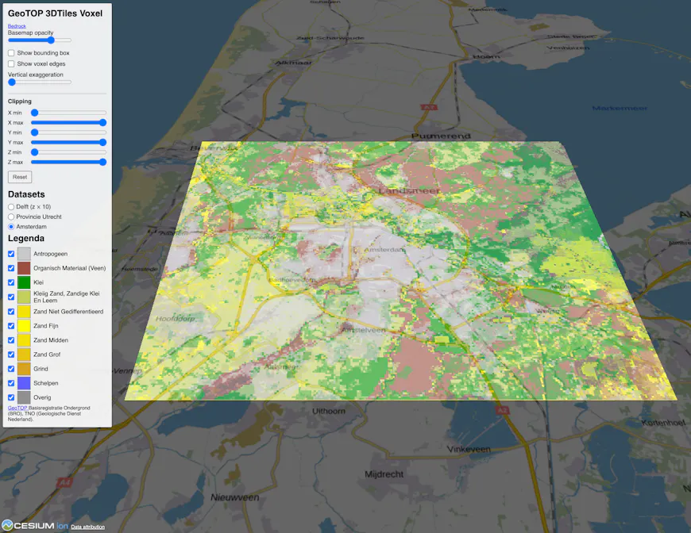Image resolution: width=691 pixels, height=533 pixels.
Task: Select the Delft (z × 10) dataset
Action: 10,206
